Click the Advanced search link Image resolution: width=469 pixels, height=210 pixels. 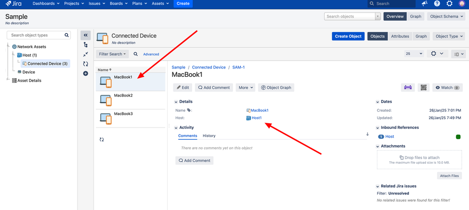[x=151, y=54]
